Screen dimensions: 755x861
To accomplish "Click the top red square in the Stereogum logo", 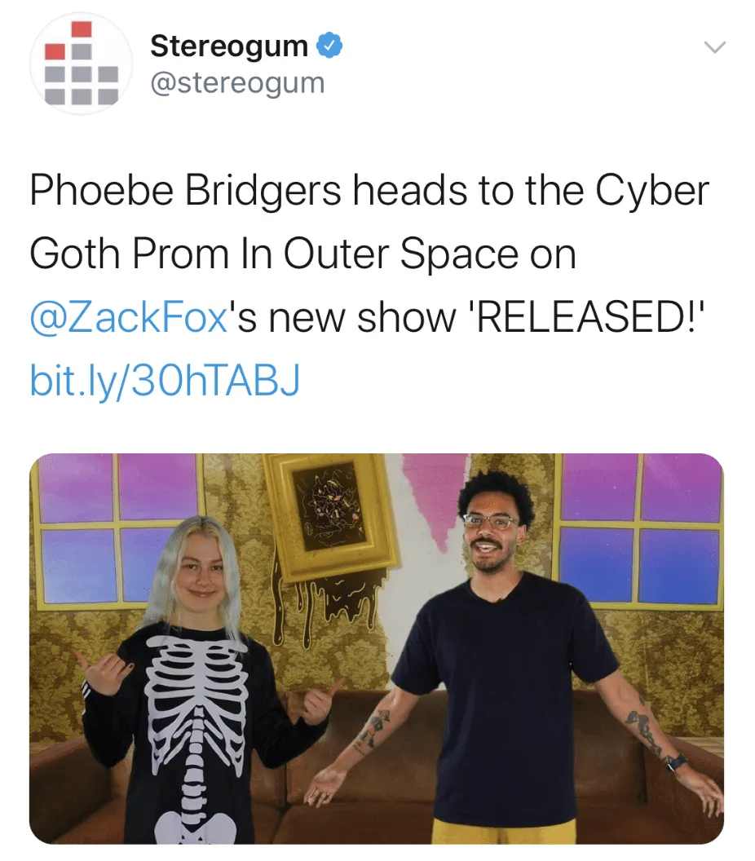I will coord(82,29).
